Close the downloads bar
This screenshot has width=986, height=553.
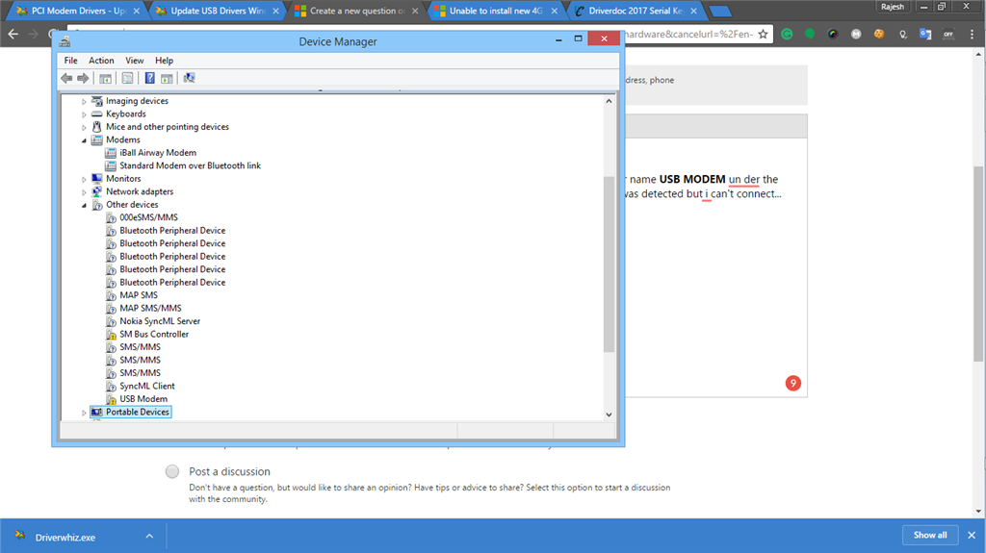(972, 535)
